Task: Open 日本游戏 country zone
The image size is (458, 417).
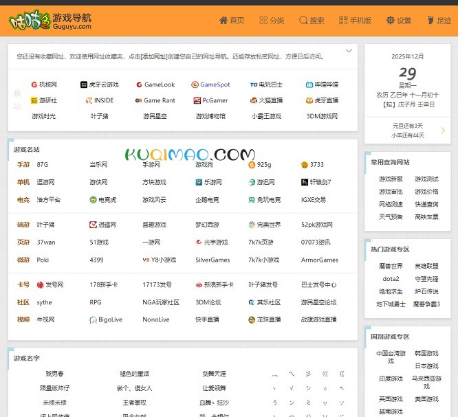Action: [x=427, y=366]
